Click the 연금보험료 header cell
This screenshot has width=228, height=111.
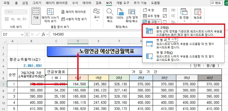click(56, 72)
